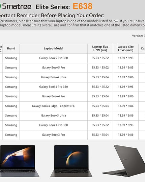Click the Galaxy Book4 Pro model cell
This screenshot has width=145, height=182.
[x=54, y=96]
